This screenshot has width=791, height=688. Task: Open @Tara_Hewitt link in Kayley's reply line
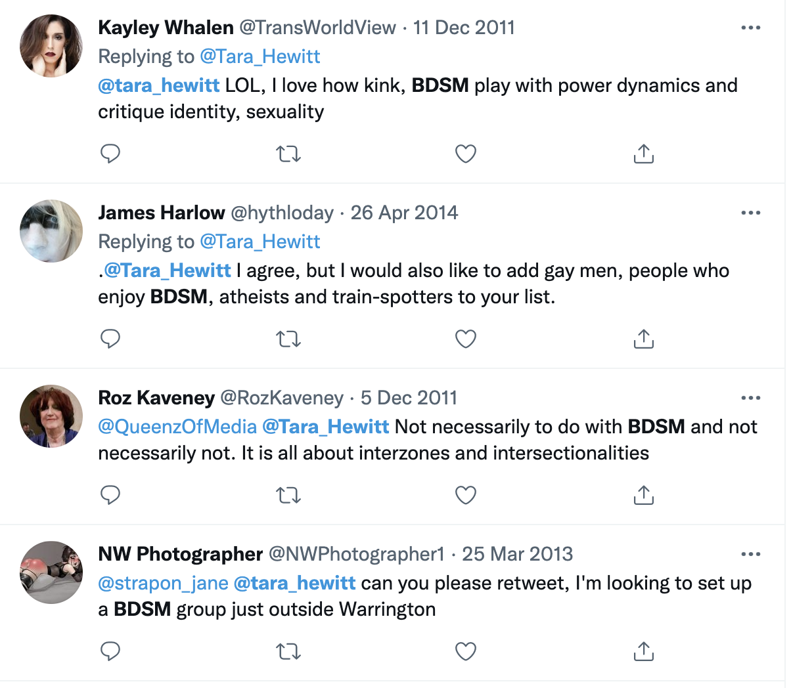(260, 56)
